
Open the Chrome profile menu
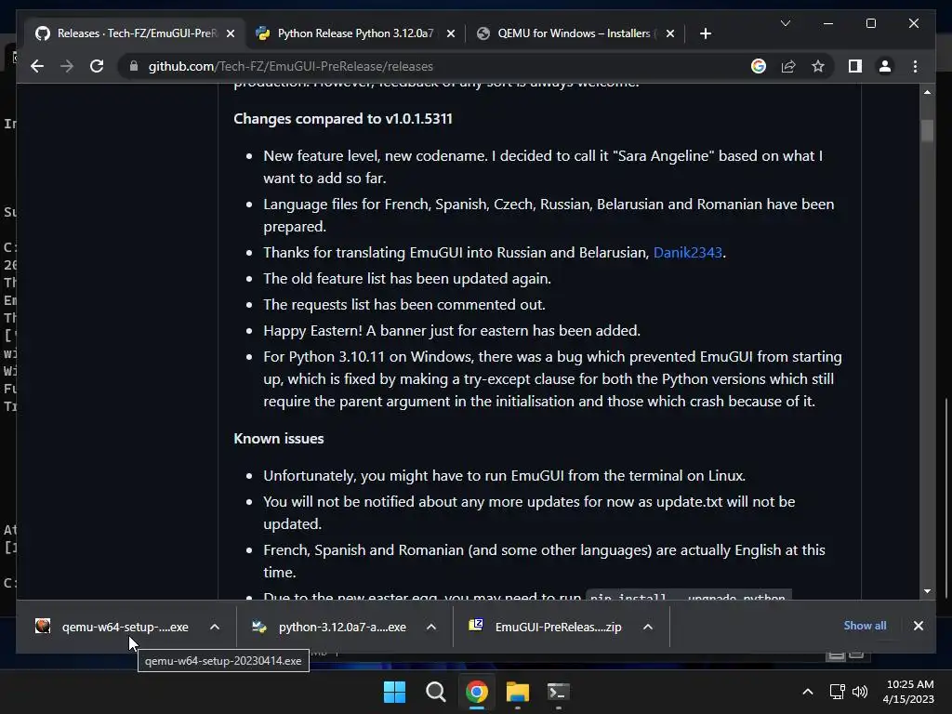(885, 66)
